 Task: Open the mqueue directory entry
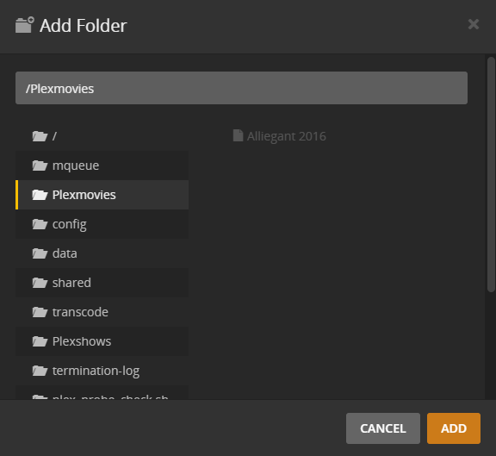click(x=102, y=166)
